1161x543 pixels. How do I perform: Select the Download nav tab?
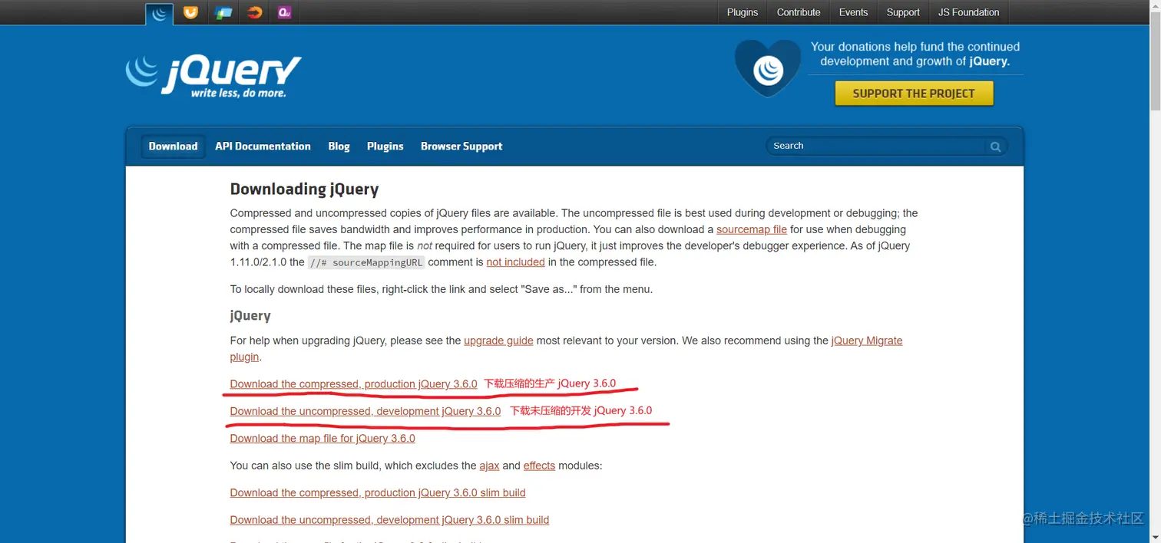(x=173, y=146)
